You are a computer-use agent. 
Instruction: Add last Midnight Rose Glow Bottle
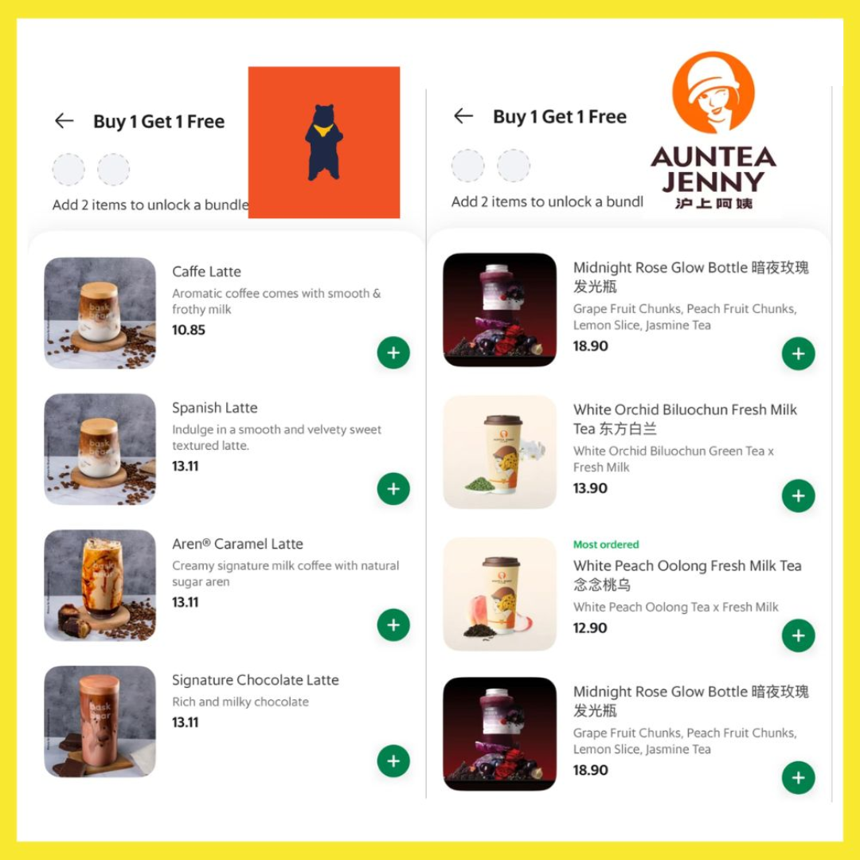[x=798, y=778]
